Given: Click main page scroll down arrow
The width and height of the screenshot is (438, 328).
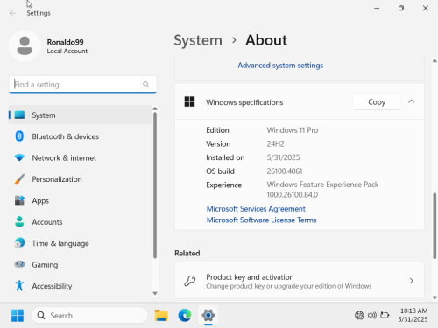Looking at the screenshot, I should click(434, 297).
